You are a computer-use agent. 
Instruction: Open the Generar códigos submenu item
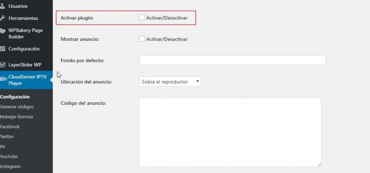pyautogui.click(x=17, y=107)
